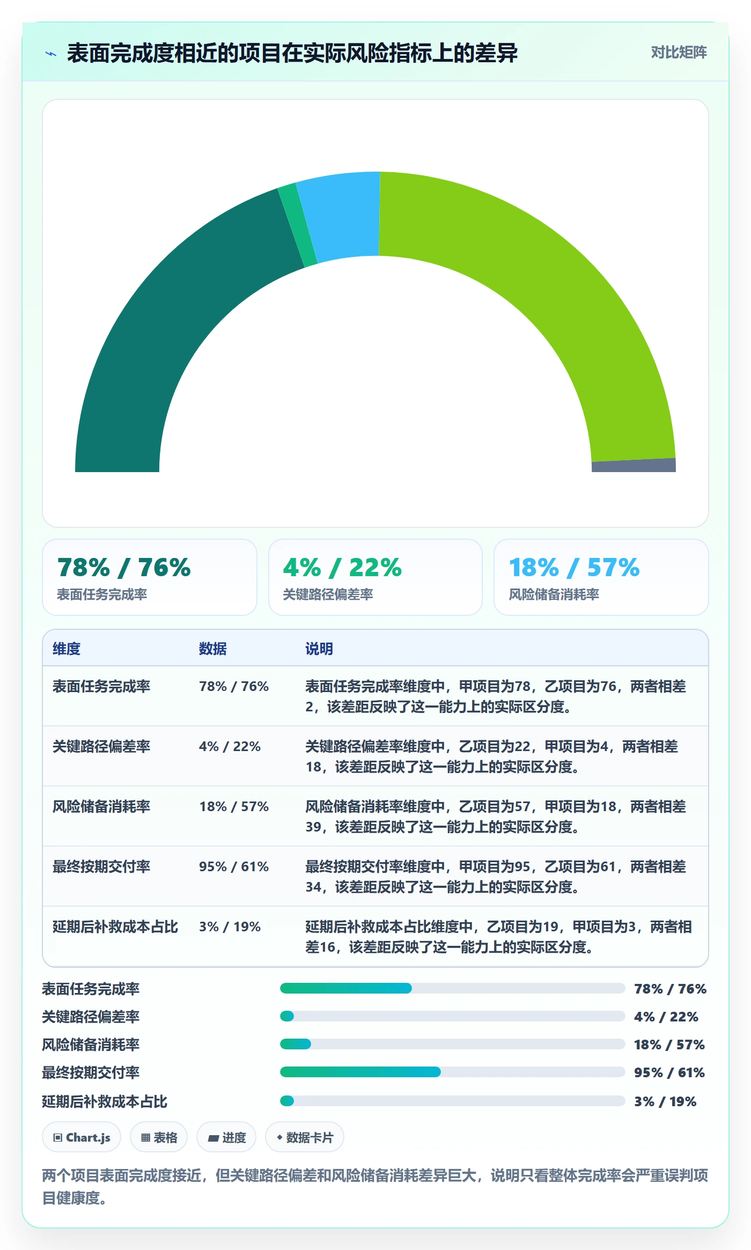Viewport: 751px width, 1250px height.
Task: Click the 关键路径偏差率 progress bar
Action: (453, 1016)
